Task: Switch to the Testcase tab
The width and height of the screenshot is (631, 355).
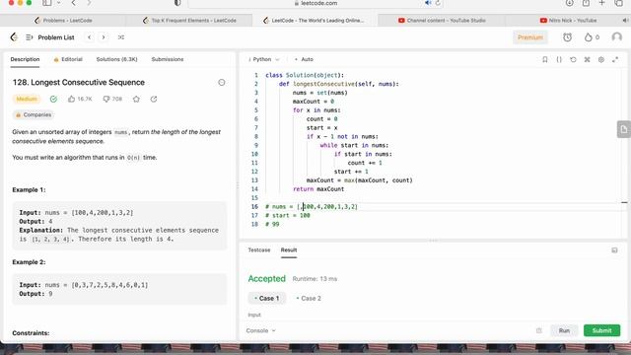Action: [259, 249]
